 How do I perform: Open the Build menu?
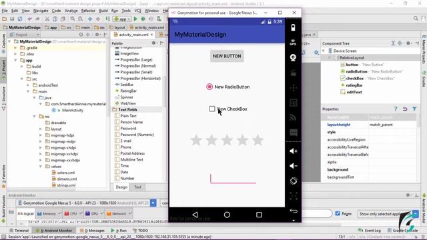tap(103, 11)
